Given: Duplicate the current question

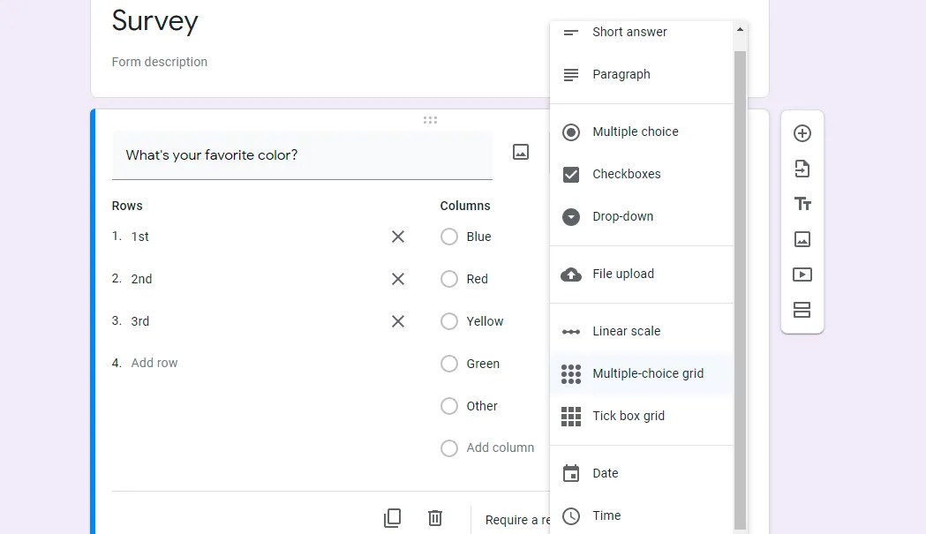Looking at the screenshot, I should tap(393, 518).
